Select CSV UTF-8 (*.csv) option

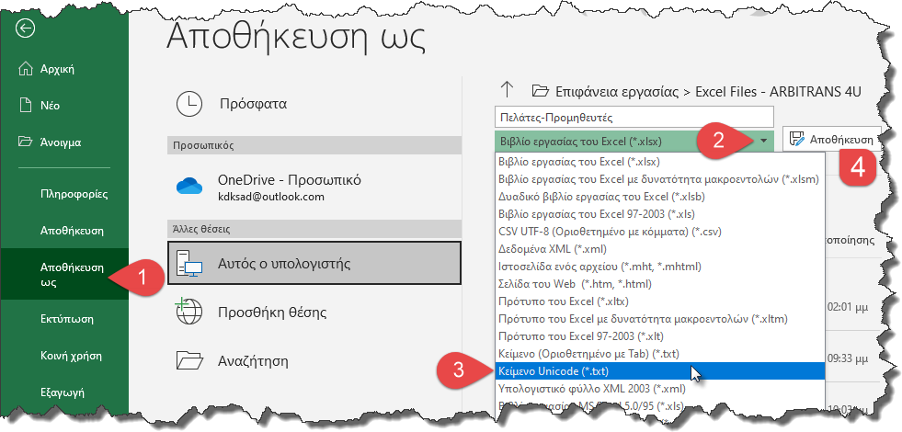660,232
